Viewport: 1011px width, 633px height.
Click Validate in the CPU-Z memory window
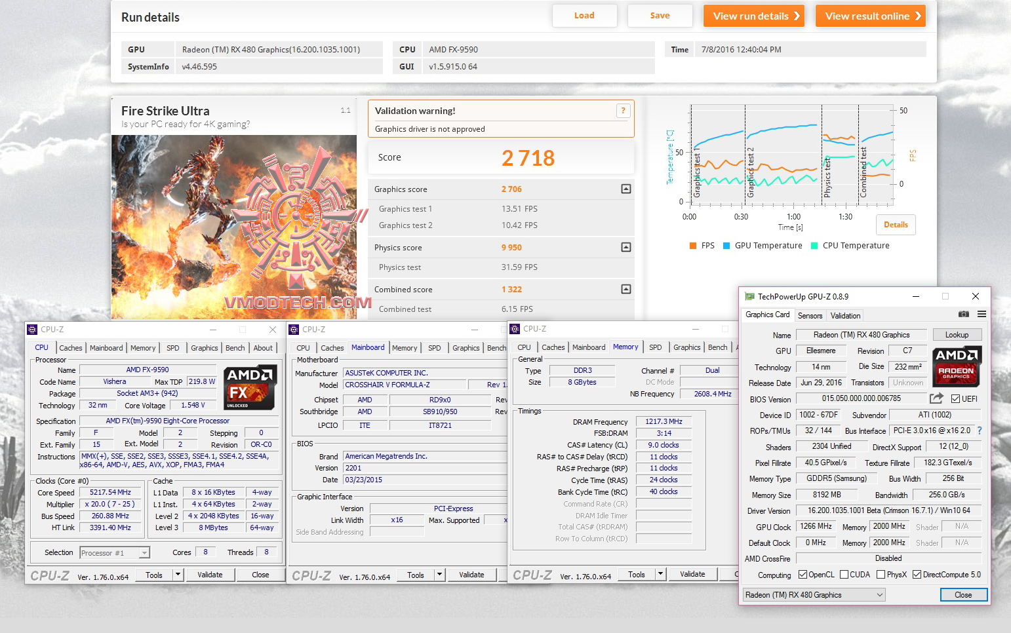(x=692, y=574)
